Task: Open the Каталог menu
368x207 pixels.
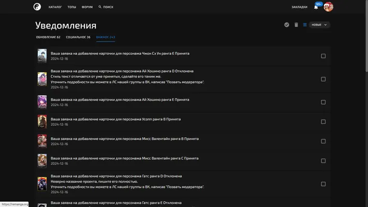Action: click(55, 7)
